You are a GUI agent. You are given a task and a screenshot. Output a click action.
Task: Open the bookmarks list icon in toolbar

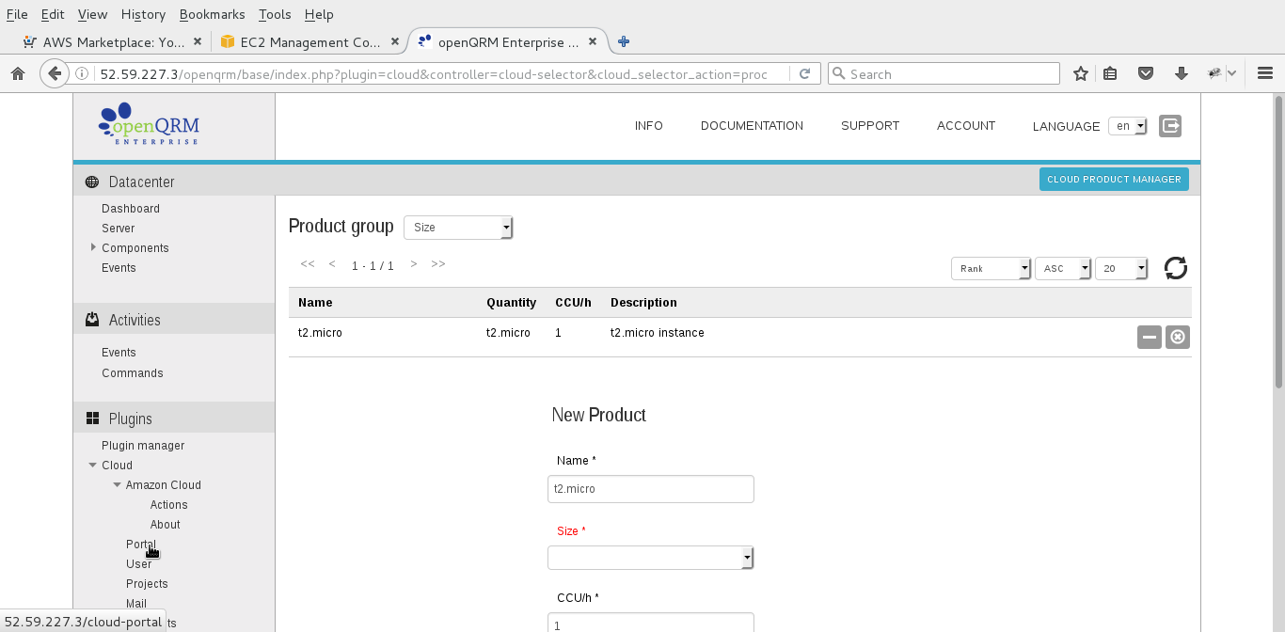[x=1110, y=73]
